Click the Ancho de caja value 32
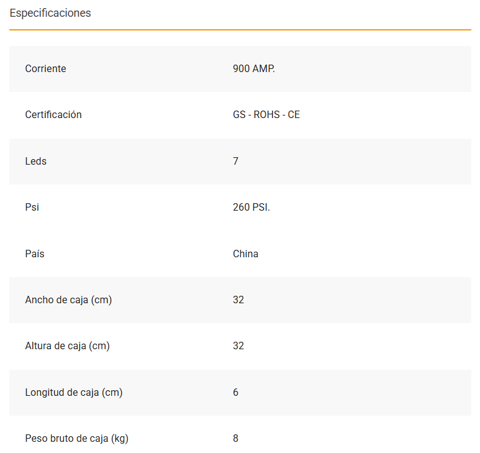The height and width of the screenshot is (453, 480). tap(238, 300)
